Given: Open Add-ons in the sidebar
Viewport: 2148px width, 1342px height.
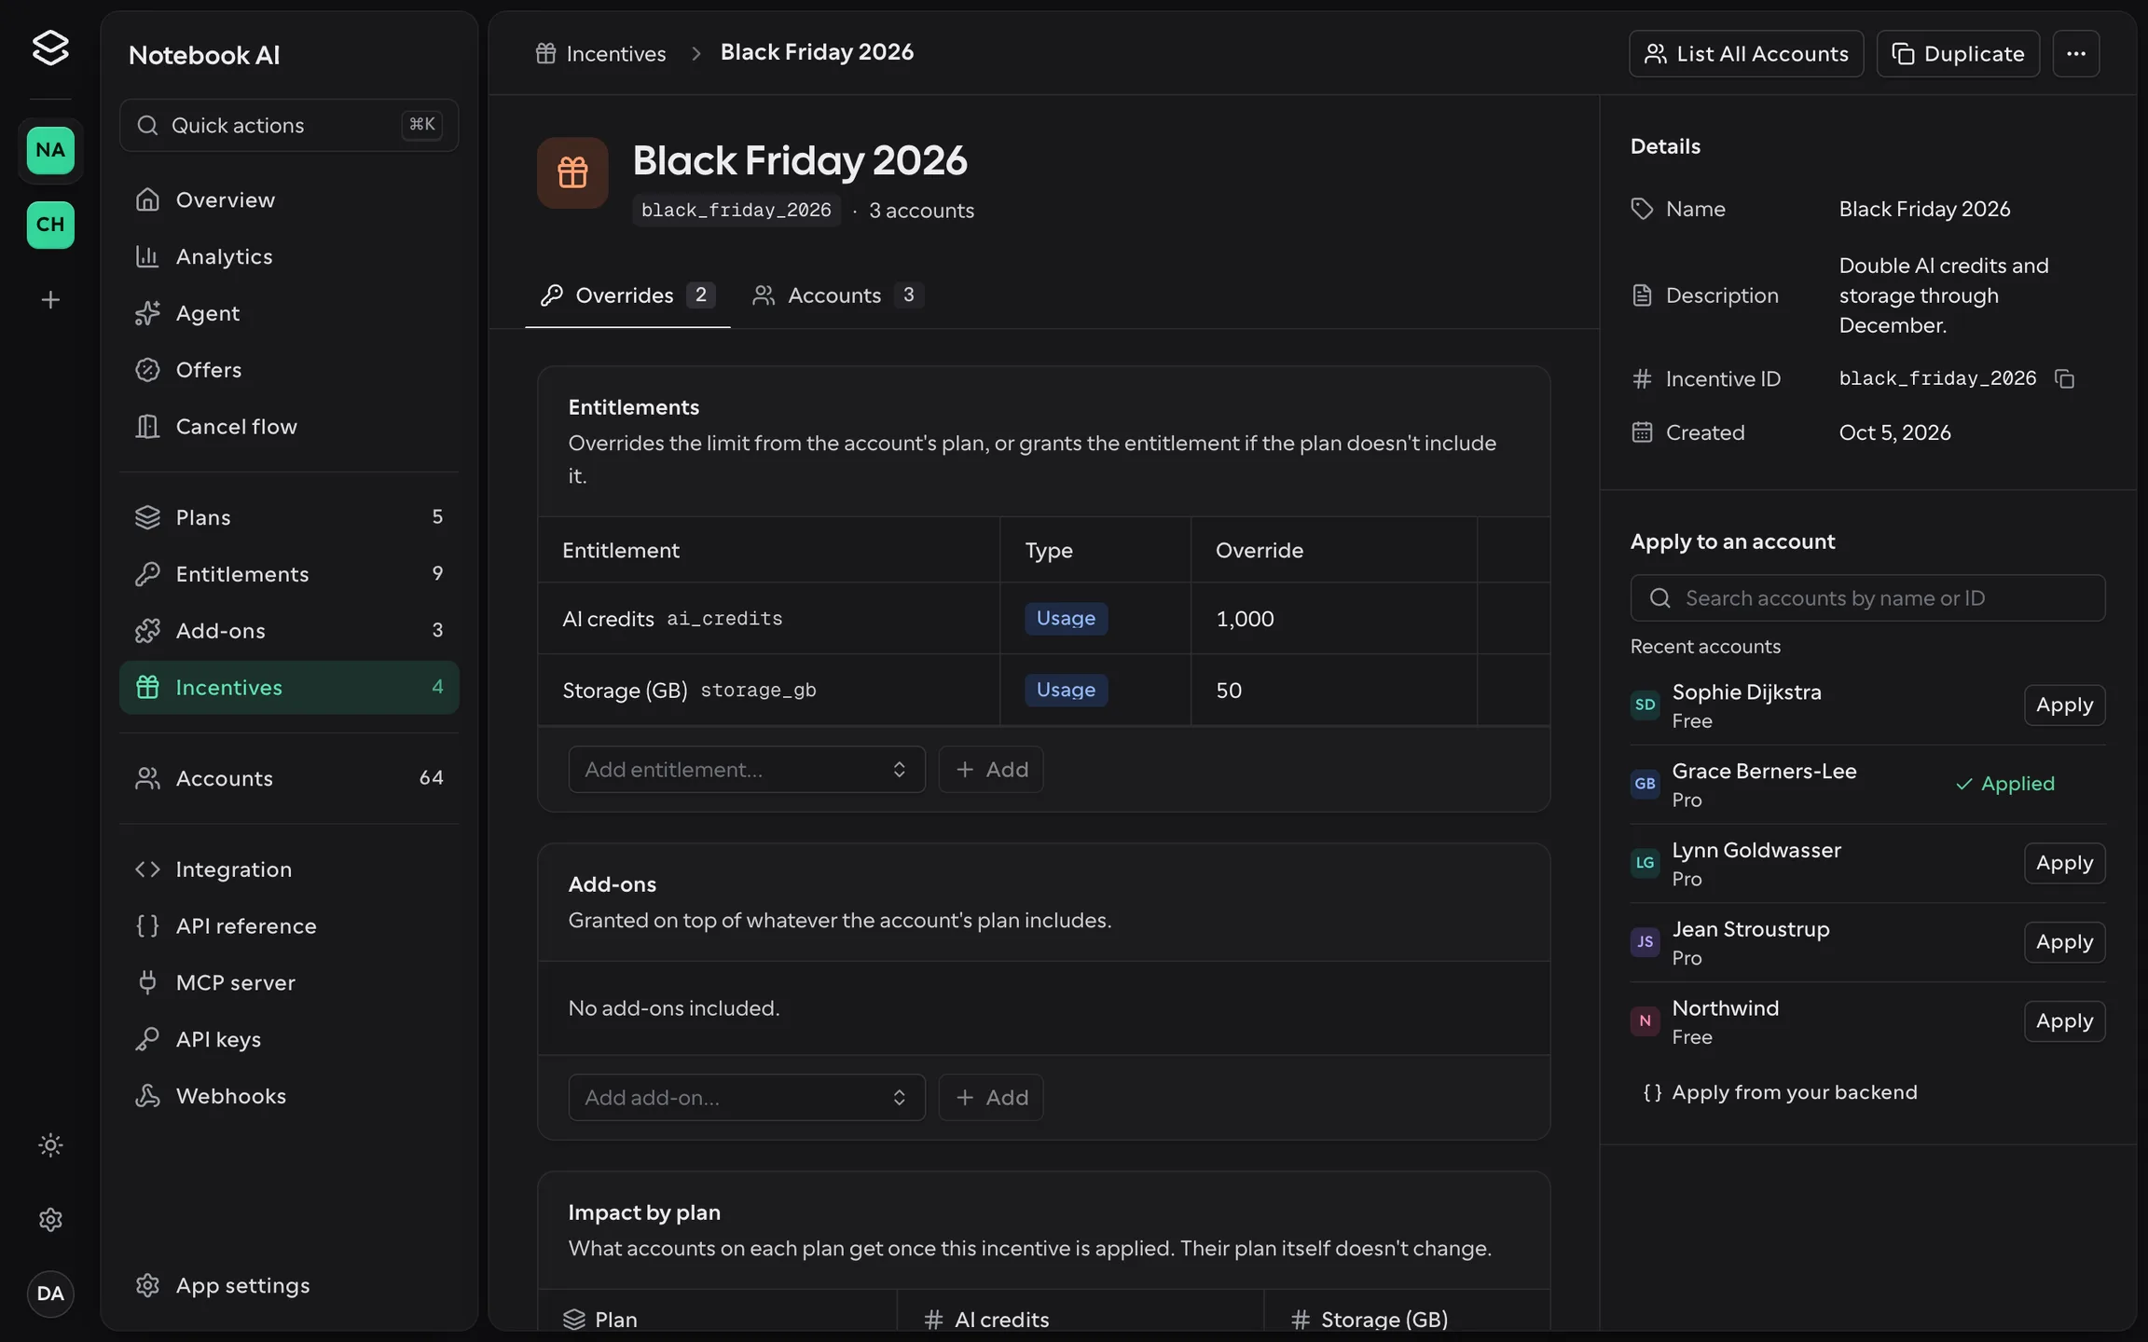Looking at the screenshot, I should point(289,631).
